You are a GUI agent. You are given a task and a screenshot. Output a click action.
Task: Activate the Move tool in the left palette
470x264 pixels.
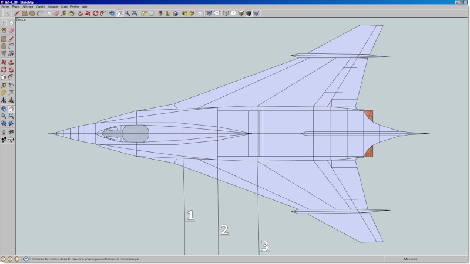pos(4,62)
